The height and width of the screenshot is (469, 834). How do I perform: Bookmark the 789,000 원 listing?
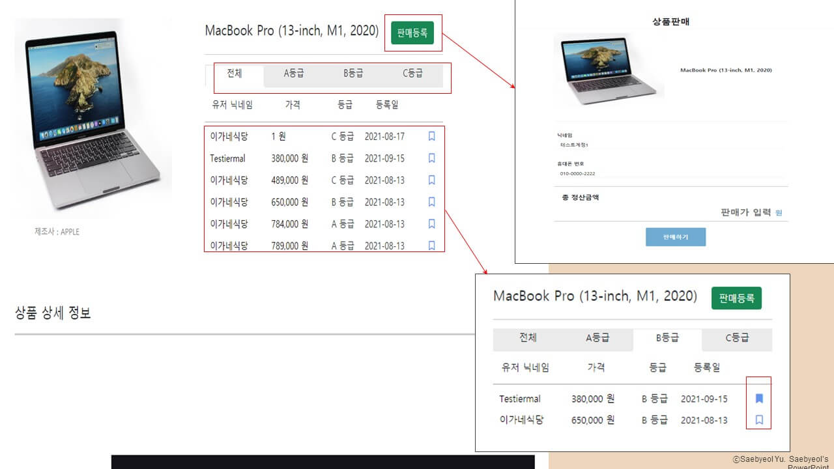[431, 246]
